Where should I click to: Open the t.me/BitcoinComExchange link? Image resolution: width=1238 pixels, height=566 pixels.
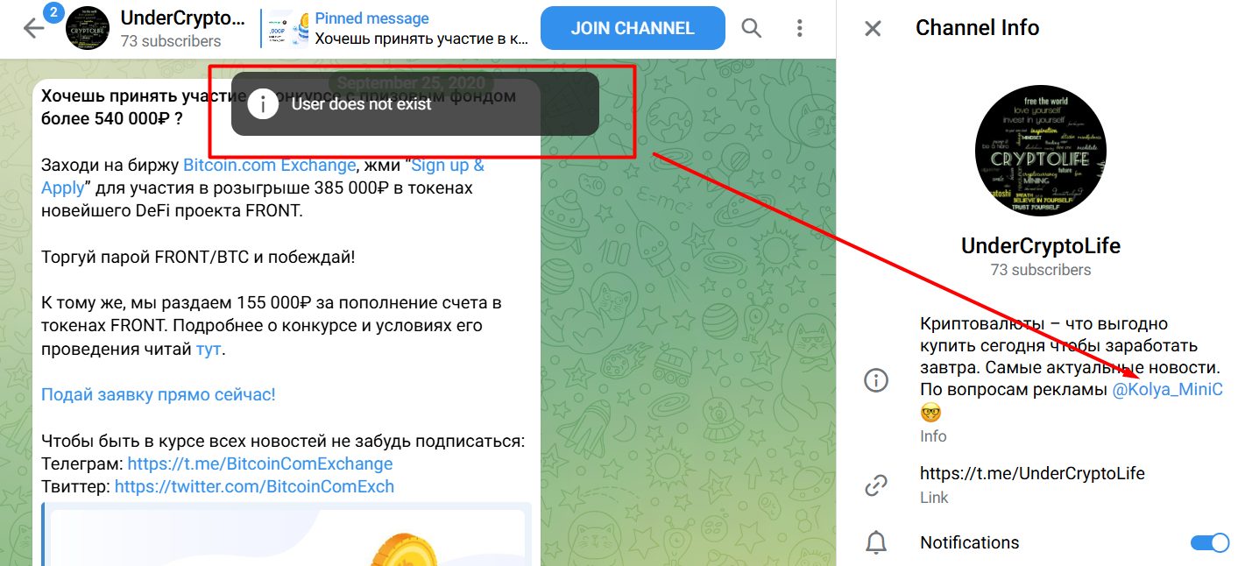(261, 463)
